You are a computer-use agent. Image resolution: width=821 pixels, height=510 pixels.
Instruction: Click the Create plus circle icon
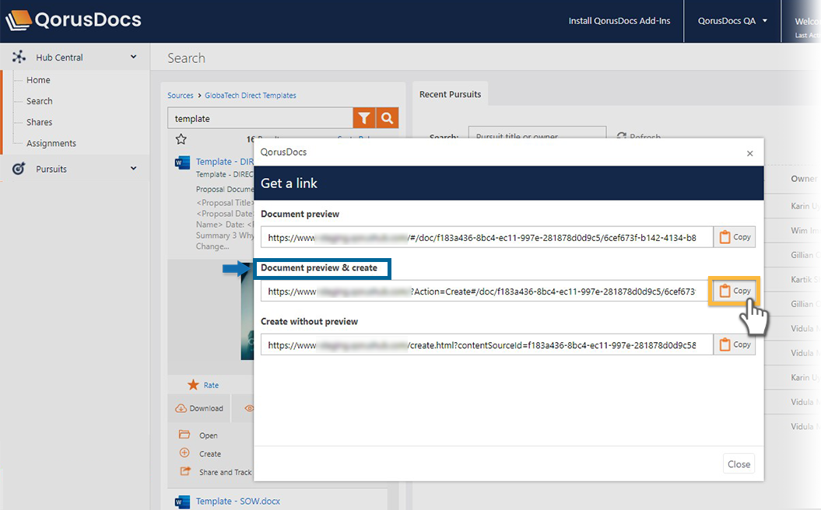click(x=184, y=453)
